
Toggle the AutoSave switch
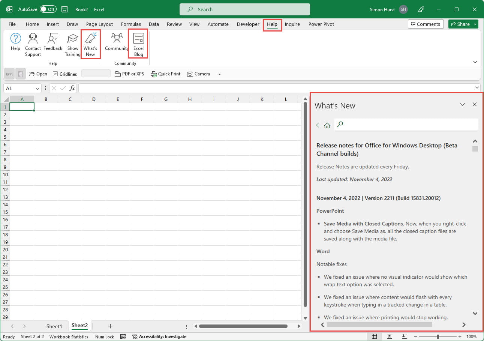tap(48, 9)
